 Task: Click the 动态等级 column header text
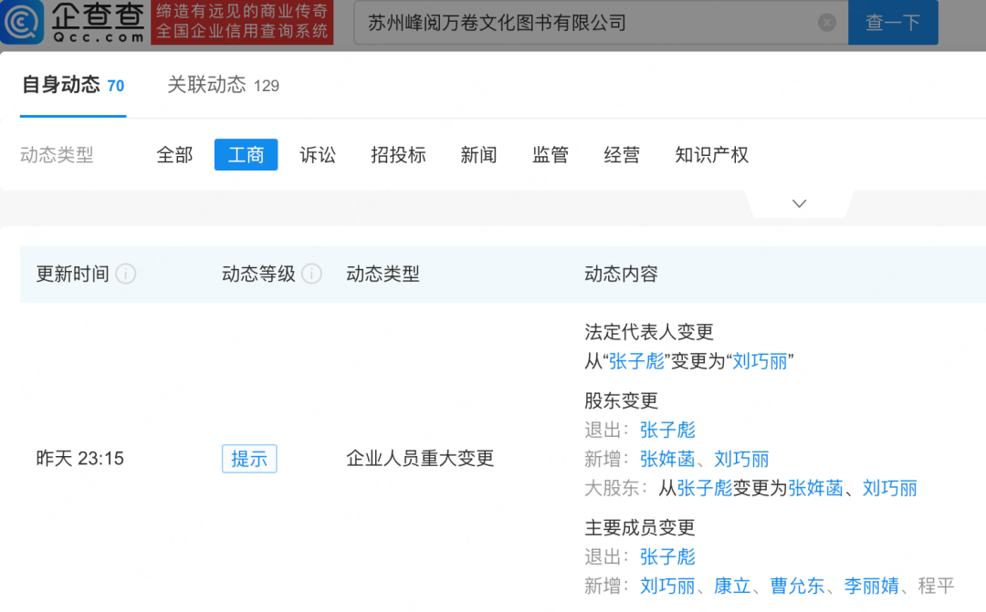tap(258, 274)
